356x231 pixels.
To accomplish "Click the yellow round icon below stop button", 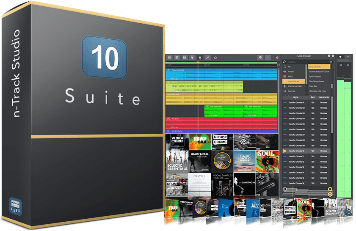I will pos(330,194).
